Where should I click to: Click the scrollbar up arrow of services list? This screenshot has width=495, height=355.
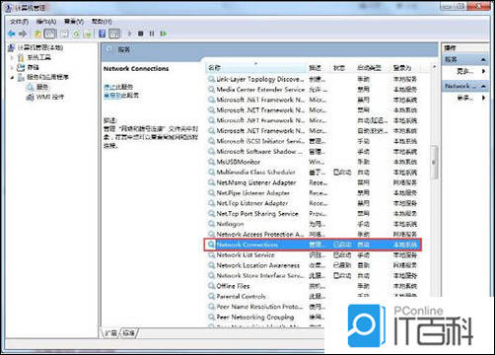point(434,67)
